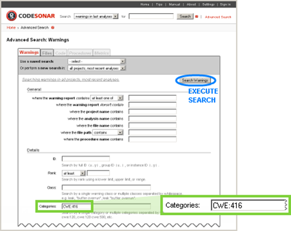Open Tips link in top bar

click(x=159, y=4)
